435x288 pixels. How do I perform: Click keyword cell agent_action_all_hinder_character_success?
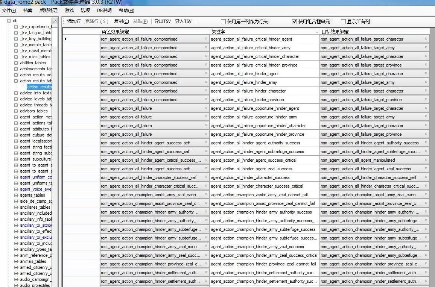(x=265, y=177)
